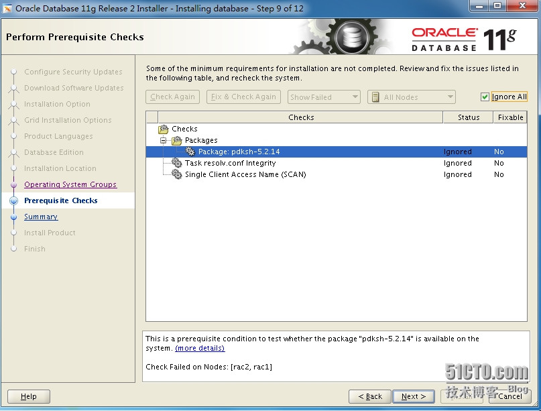Click the Fixable value No for SCAN
541x411 pixels.
point(499,174)
